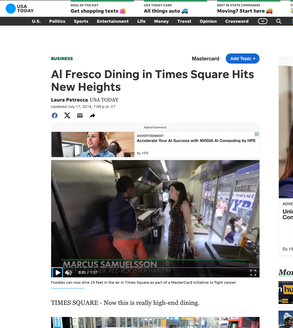Play the Marcus Samuelsson video
293x328 pixels.
click(x=57, y=273)
